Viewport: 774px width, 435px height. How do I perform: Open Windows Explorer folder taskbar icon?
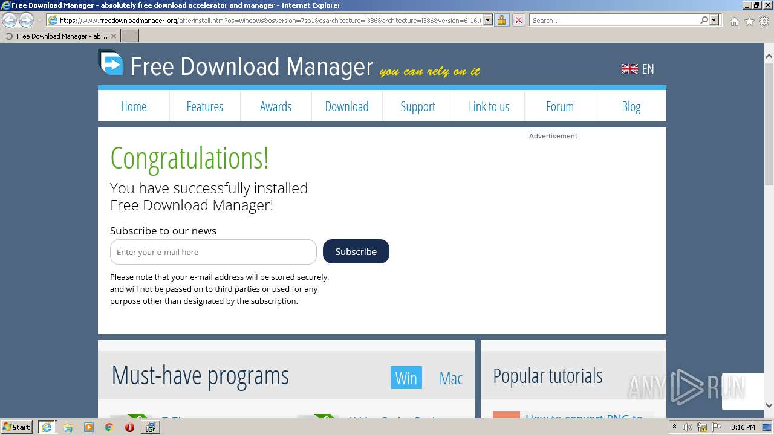tap(68, 427)
